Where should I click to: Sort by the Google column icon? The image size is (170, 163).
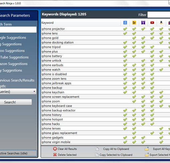(125, 23)
